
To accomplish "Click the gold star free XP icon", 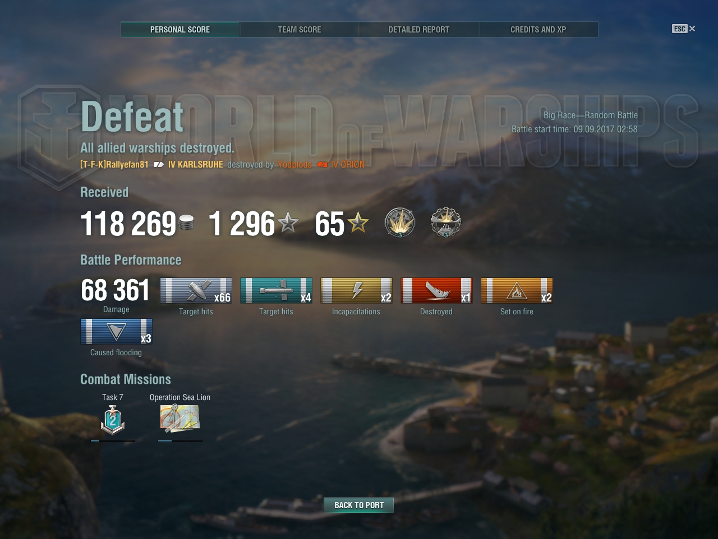I will coord(358,223).
